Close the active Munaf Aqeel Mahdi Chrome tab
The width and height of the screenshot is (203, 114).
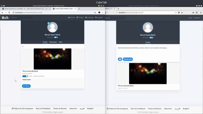coord(75,9)
